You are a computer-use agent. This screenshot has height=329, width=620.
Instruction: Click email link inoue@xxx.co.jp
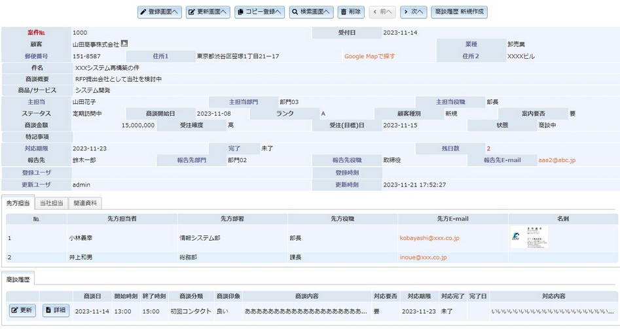coord(423,257)
